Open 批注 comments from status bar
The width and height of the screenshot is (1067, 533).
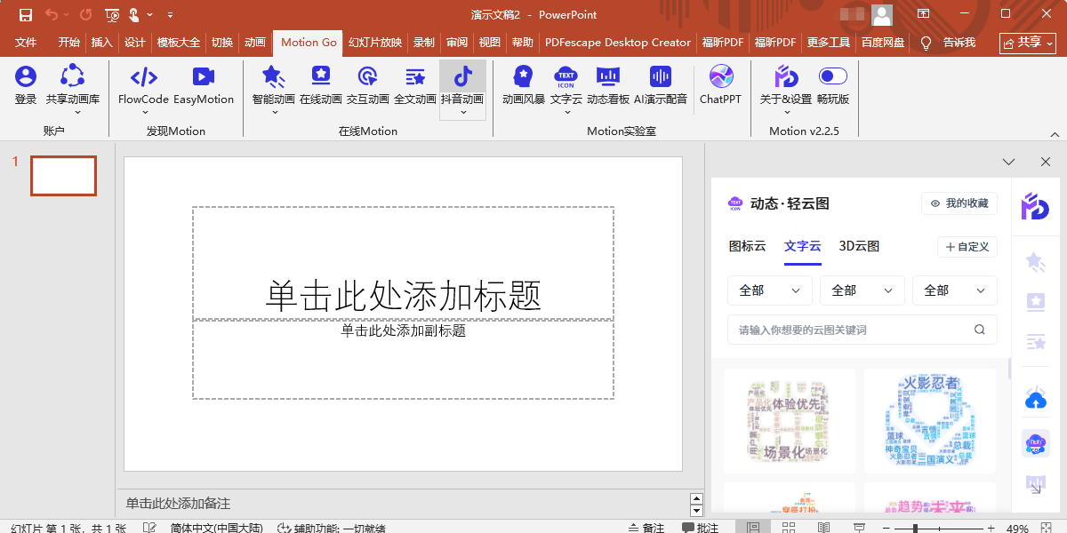point(699,528)
